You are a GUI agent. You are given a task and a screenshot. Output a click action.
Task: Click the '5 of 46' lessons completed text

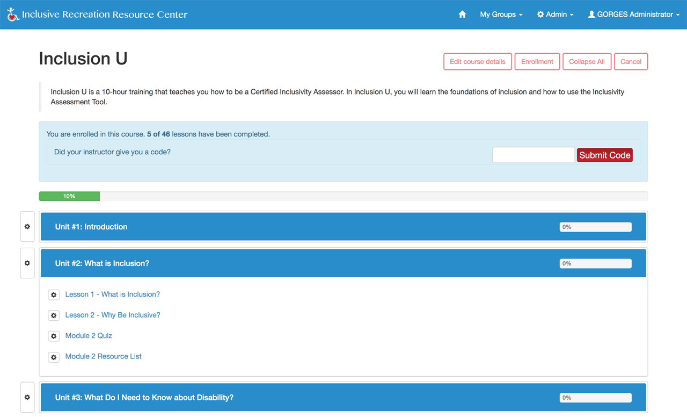pyautogui.click(x=158, y=134)
